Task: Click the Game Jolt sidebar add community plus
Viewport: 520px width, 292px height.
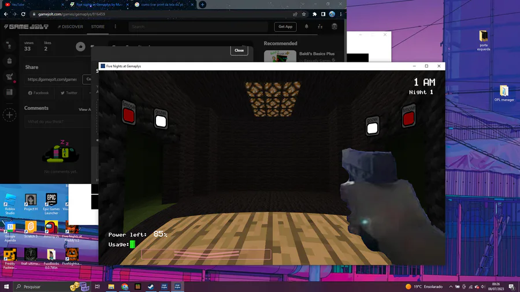Action: coord(9,115)
